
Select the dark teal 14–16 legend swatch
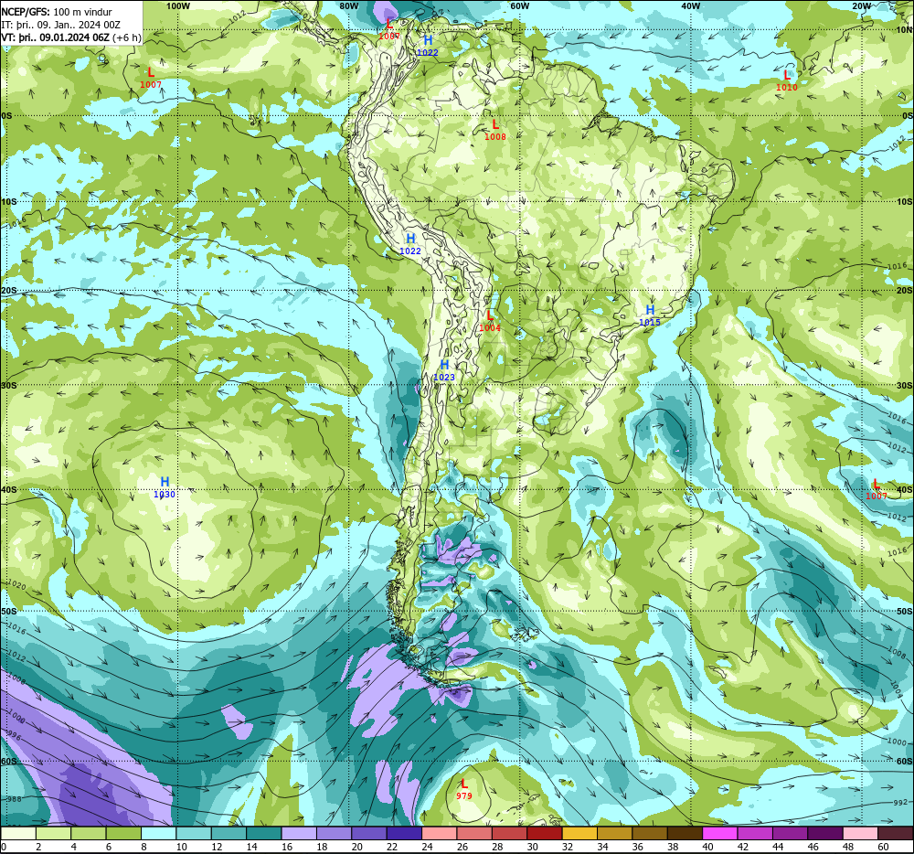coord(263,834)
